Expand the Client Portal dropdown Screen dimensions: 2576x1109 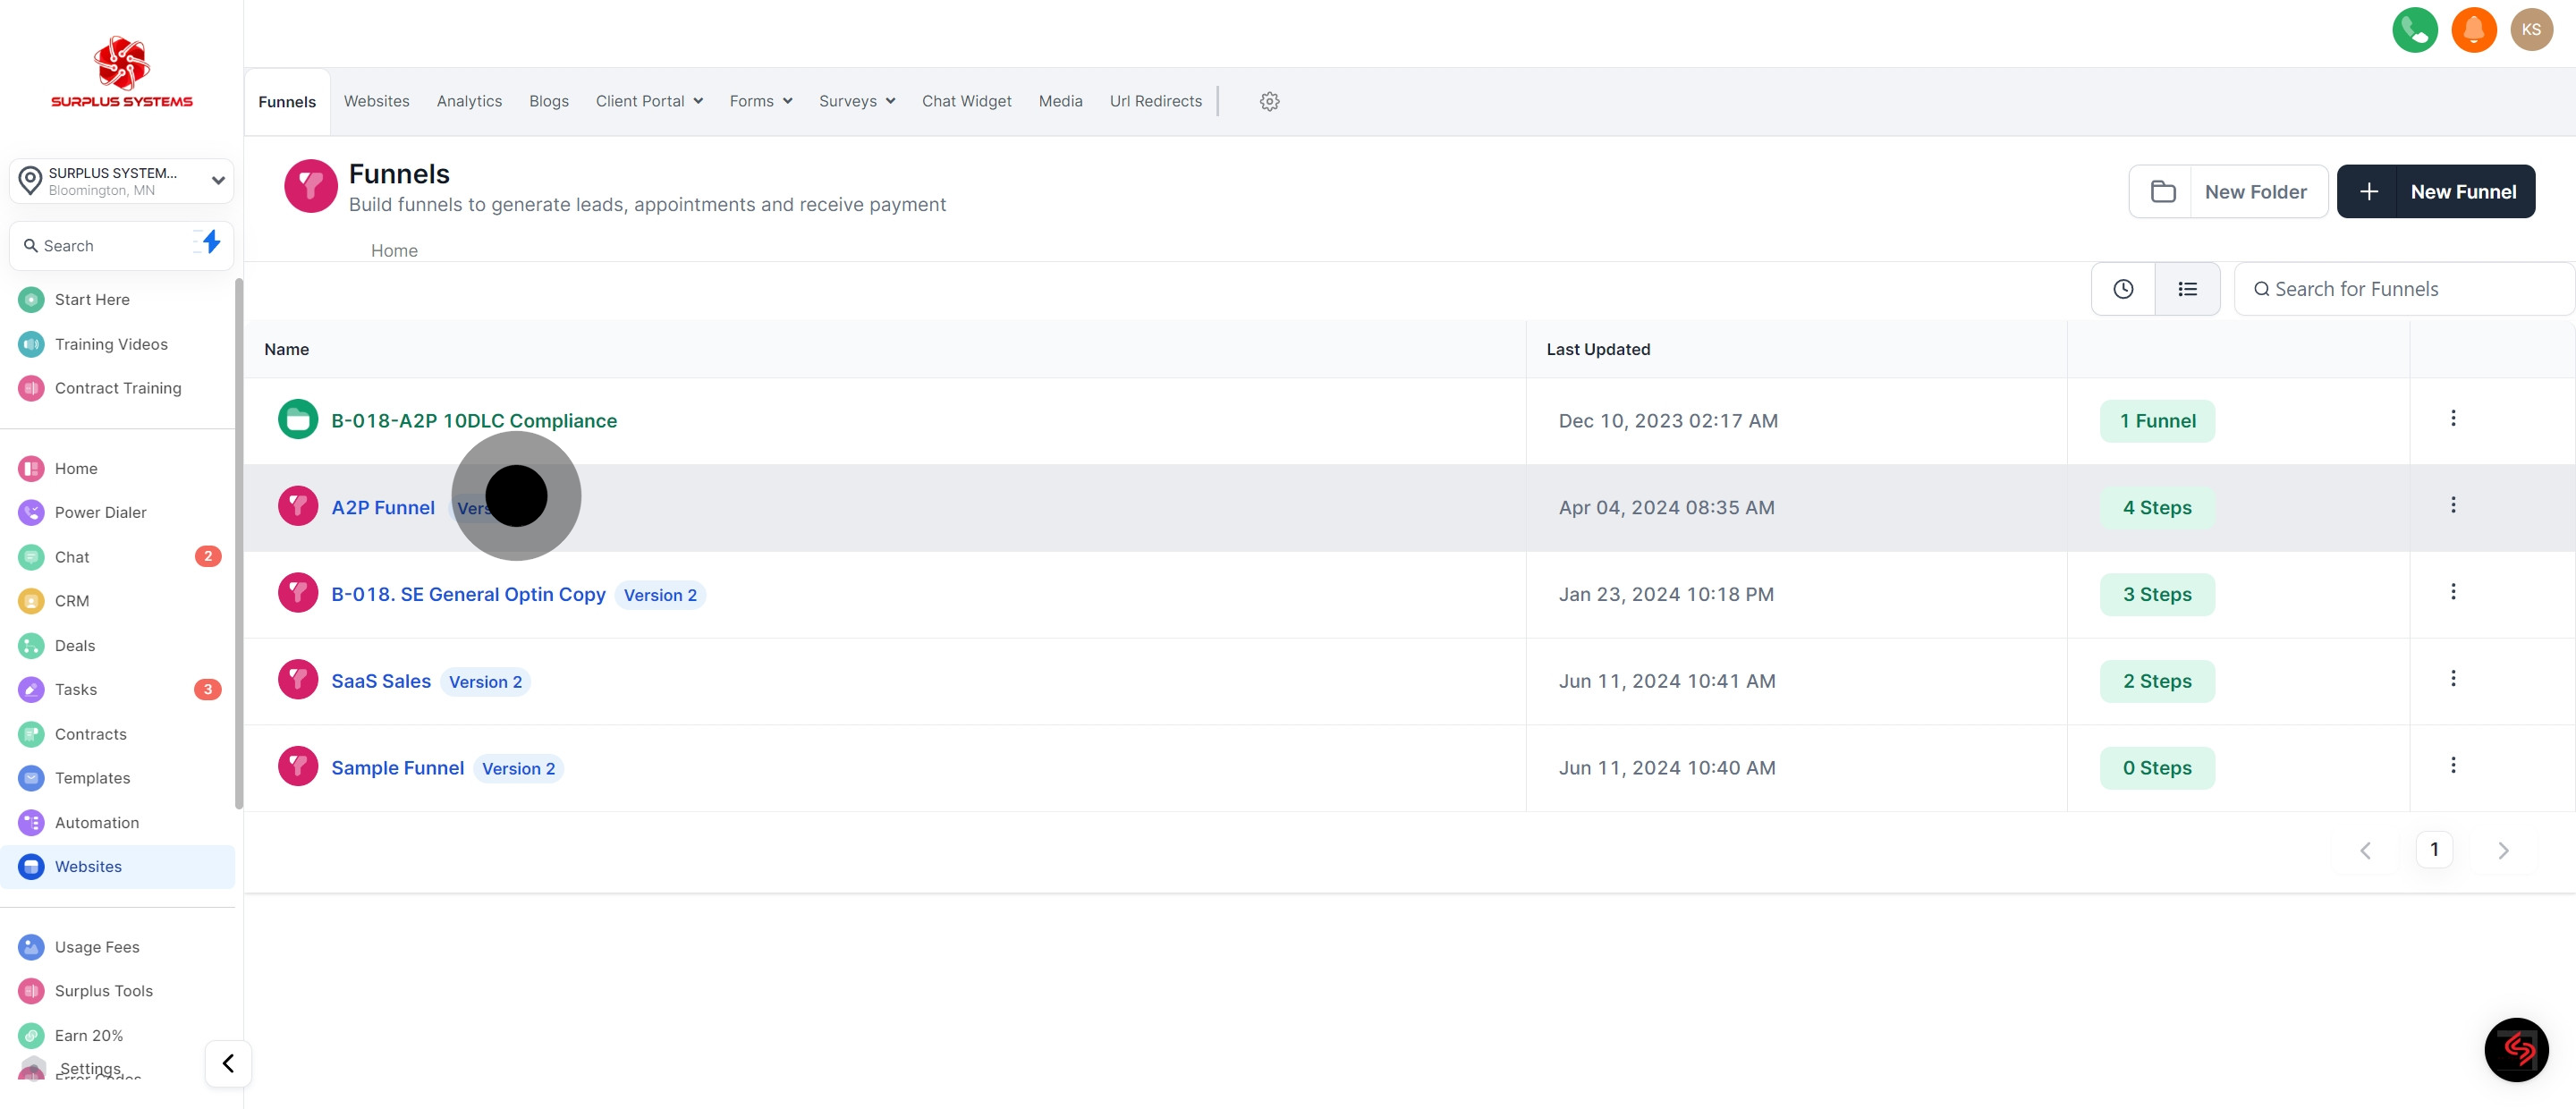tap(649, 101)
